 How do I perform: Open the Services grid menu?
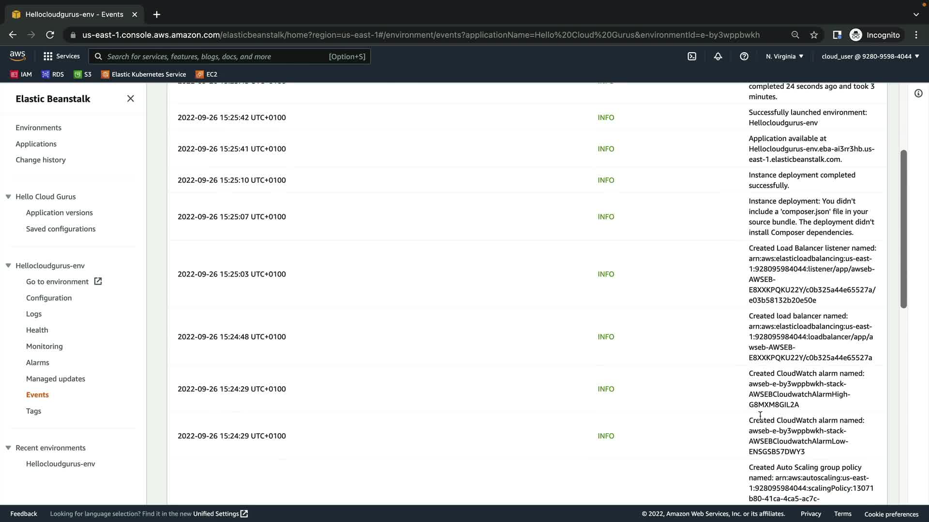pyautogui.click(x=61, y=57)
